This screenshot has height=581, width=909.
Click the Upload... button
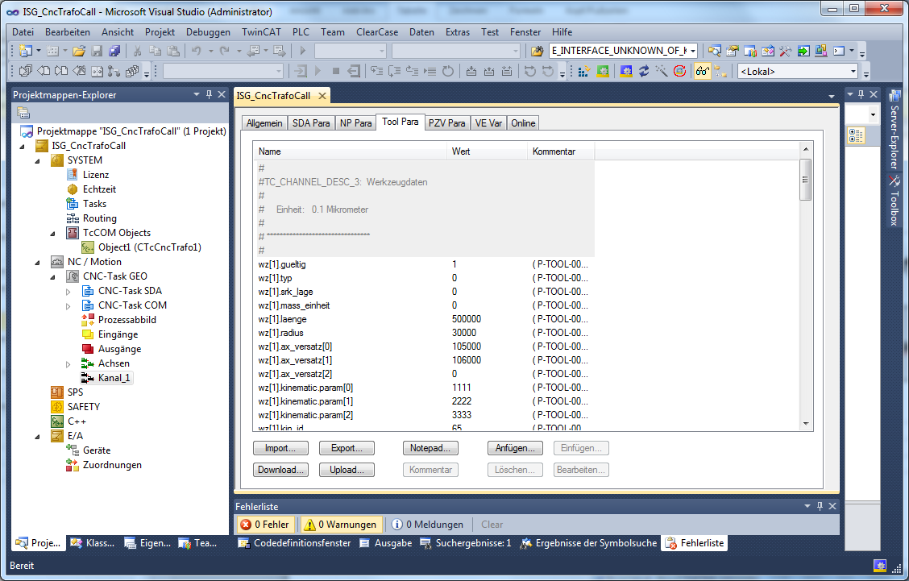[347, 470]
